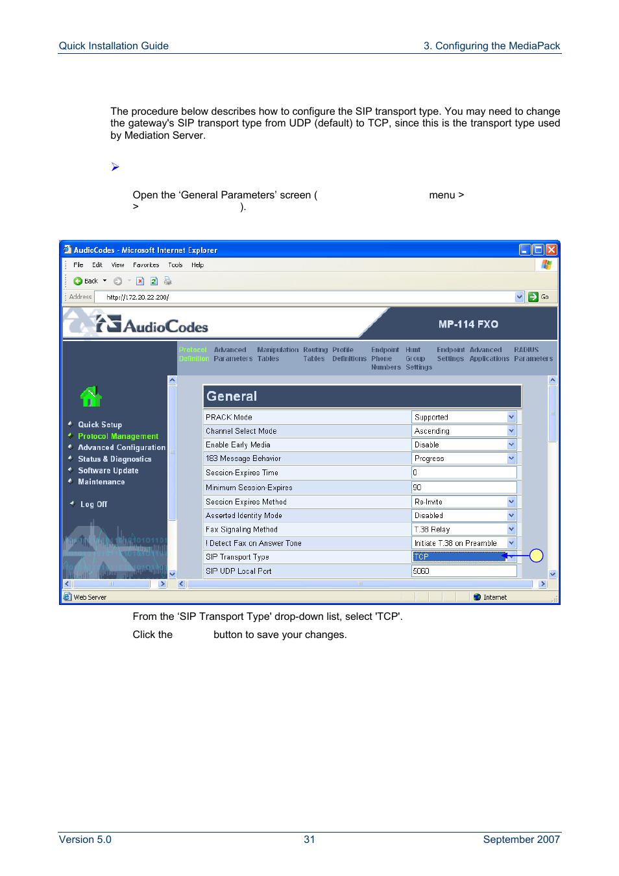Switch to Advanced Applications tab
Screen dimensions: 619x876
pos(489,354)
